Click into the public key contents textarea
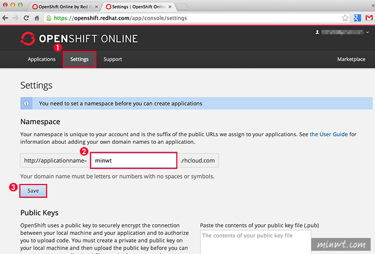 point(256,242)
